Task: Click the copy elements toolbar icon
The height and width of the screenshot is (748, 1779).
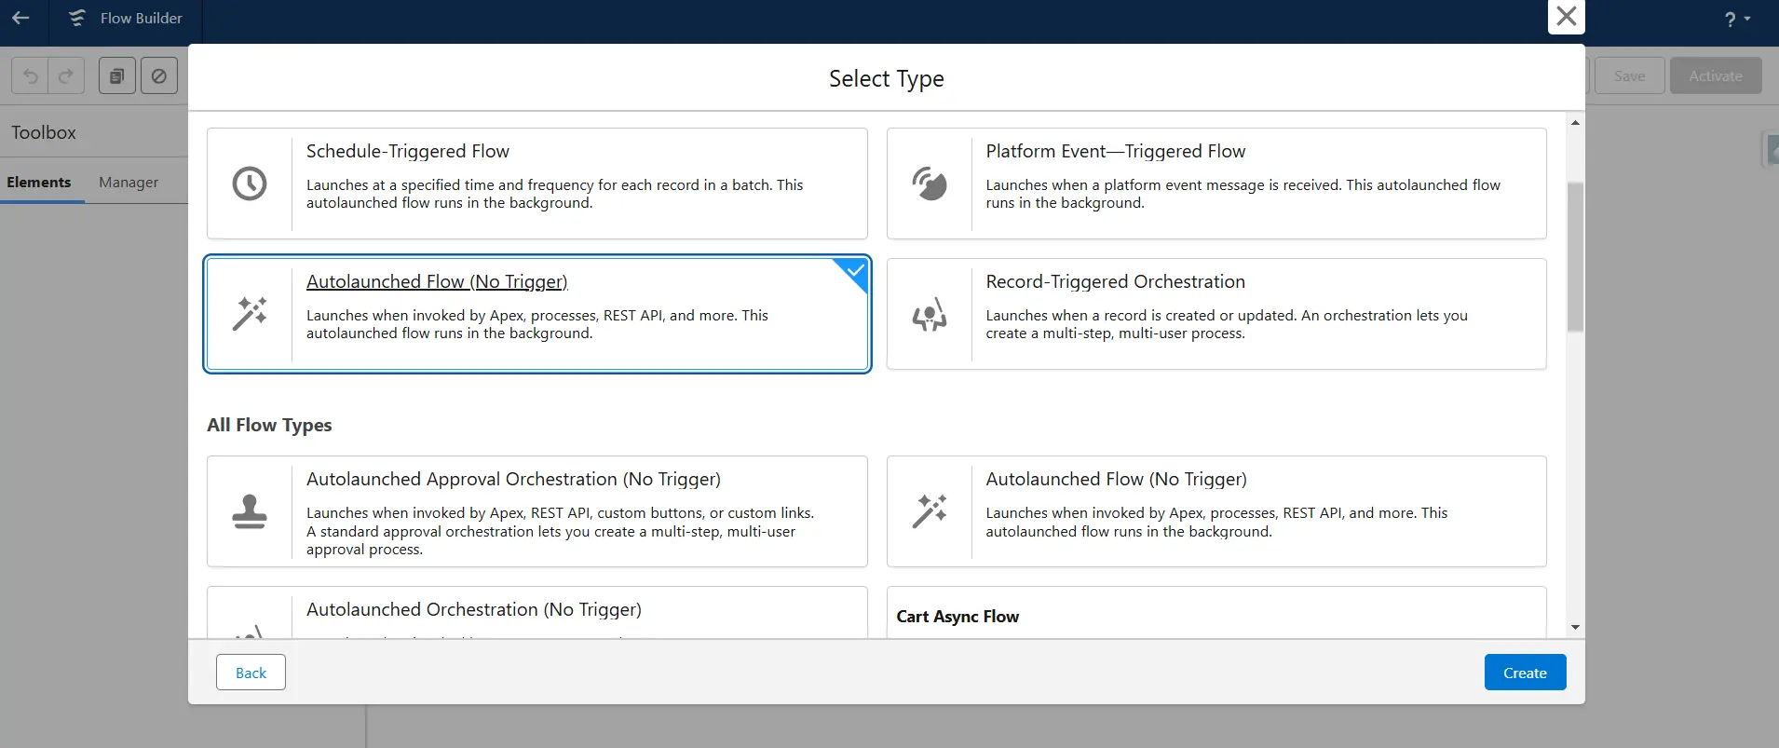Action: (x=117, y=75)
